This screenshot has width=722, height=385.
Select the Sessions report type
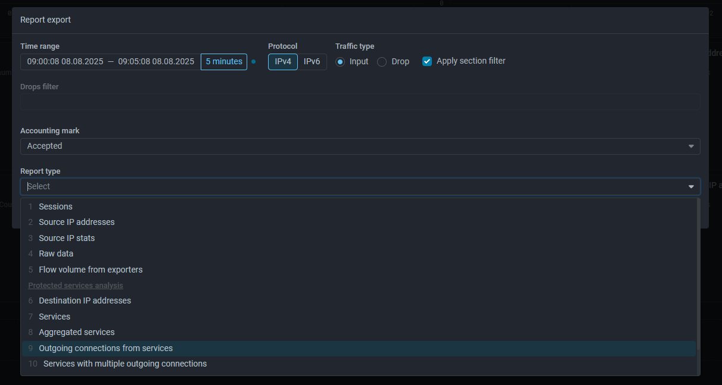[55, 206]
